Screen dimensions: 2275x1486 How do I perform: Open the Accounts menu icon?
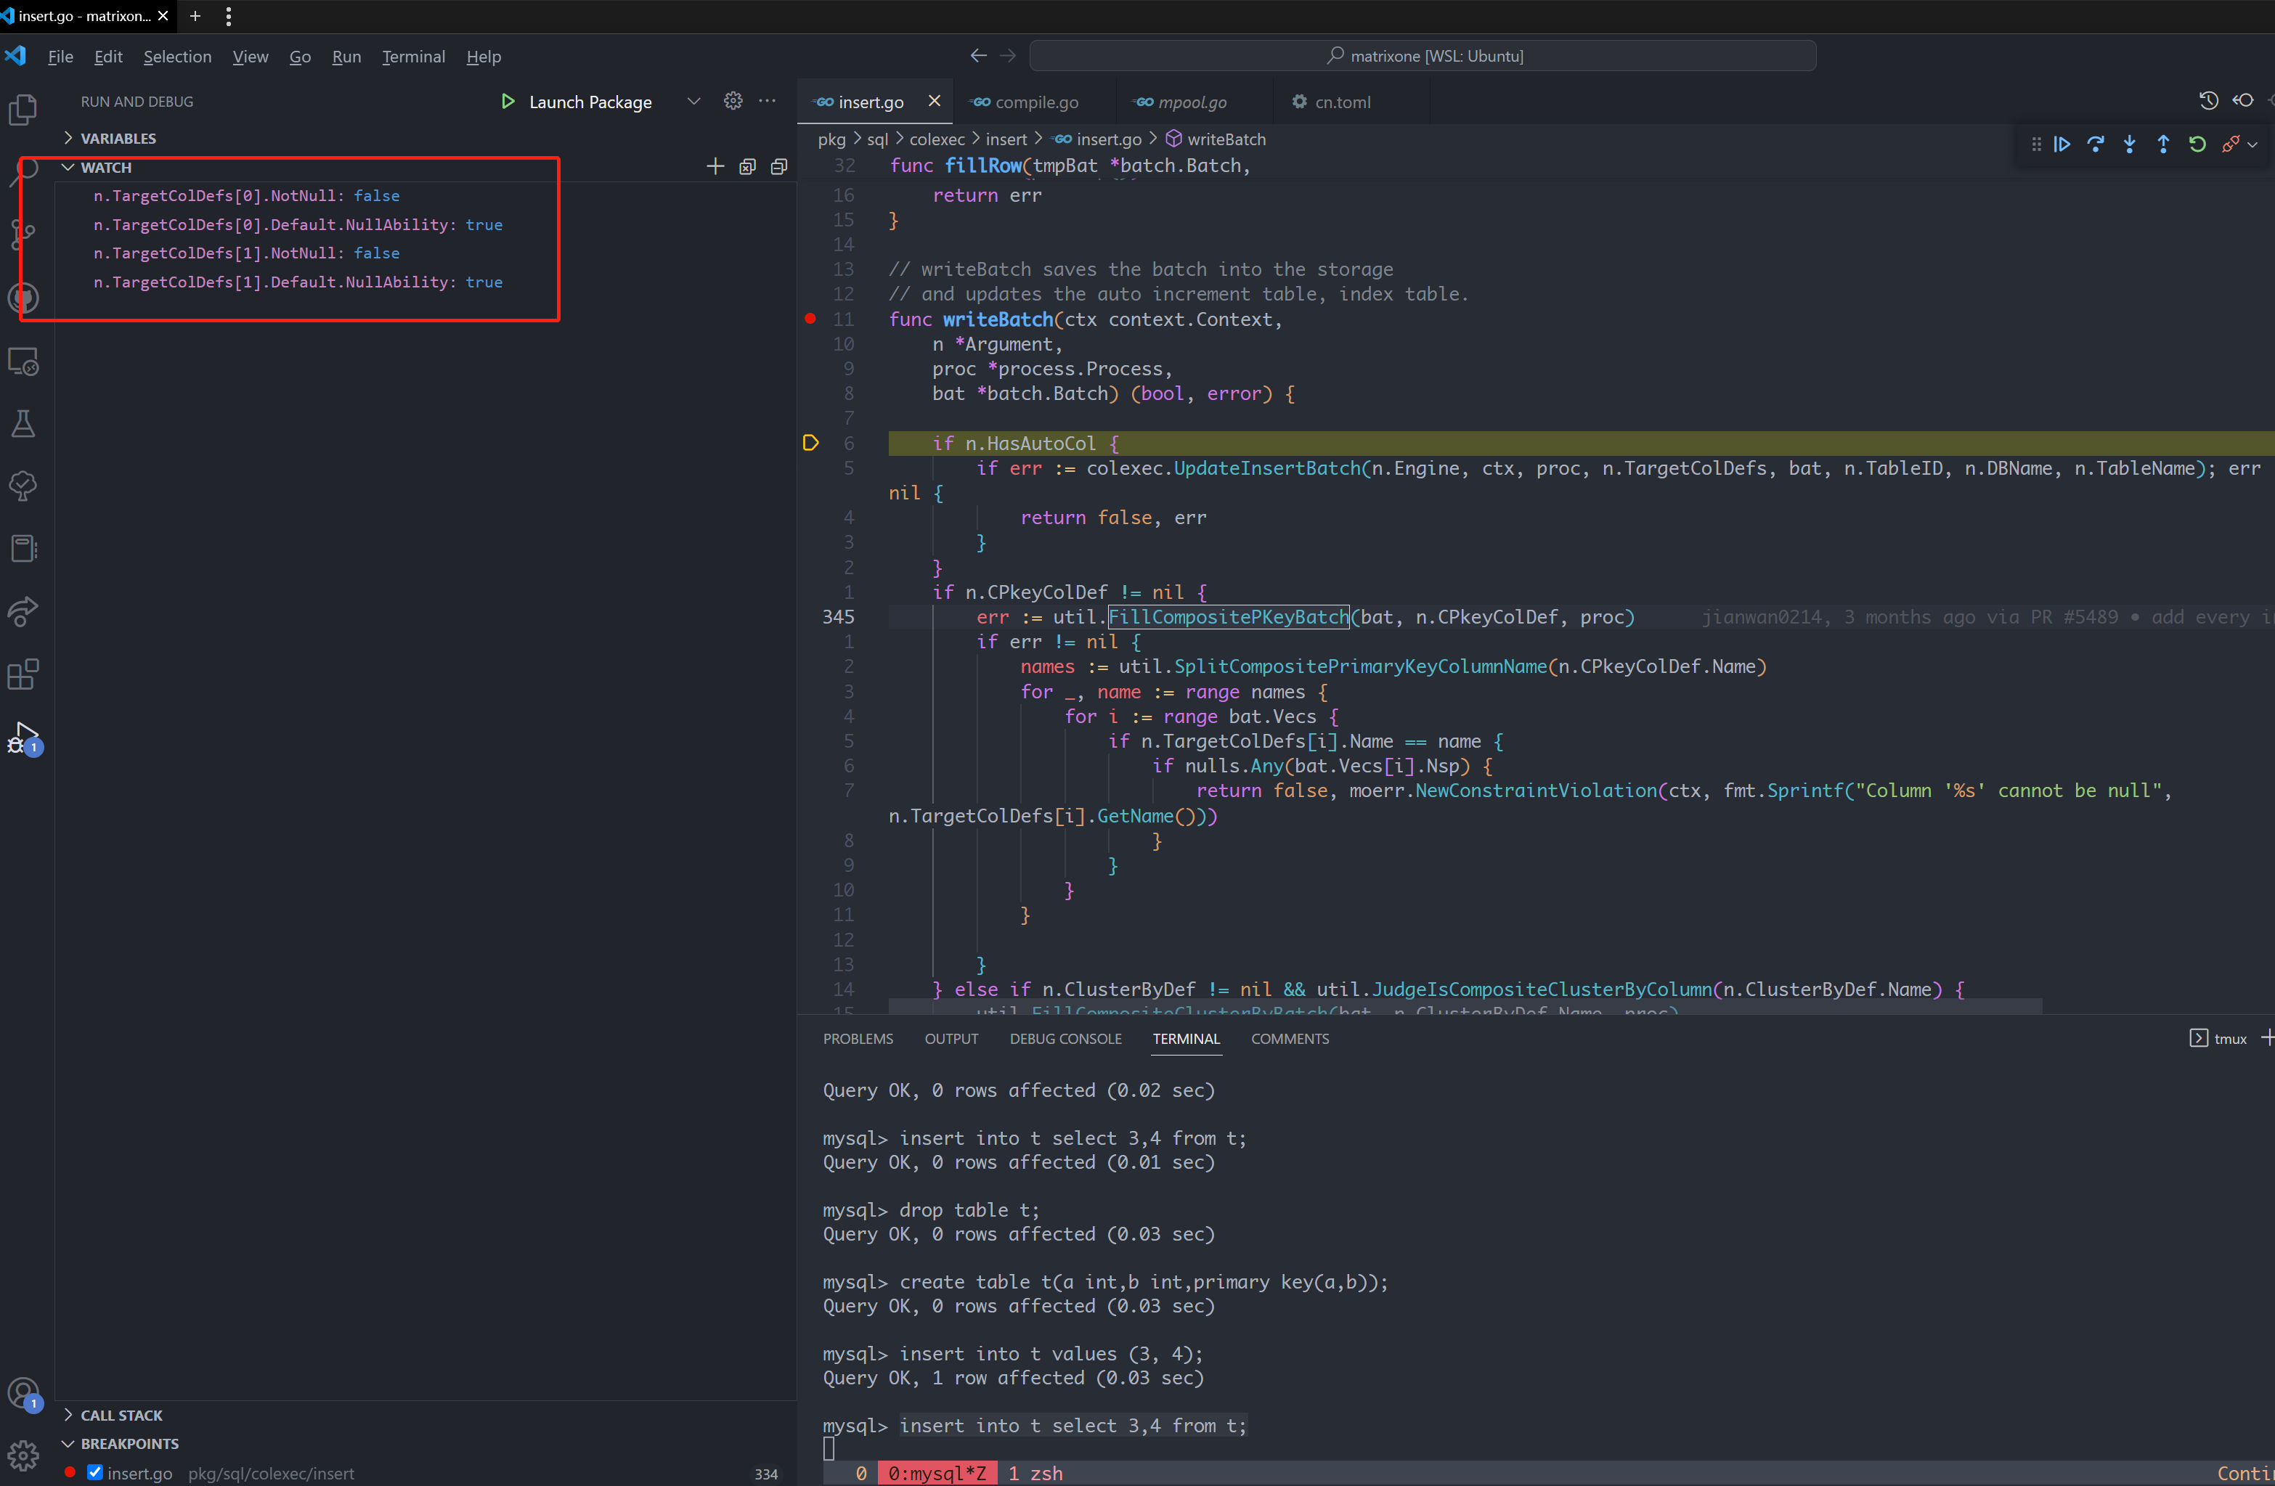(23, 1393)
